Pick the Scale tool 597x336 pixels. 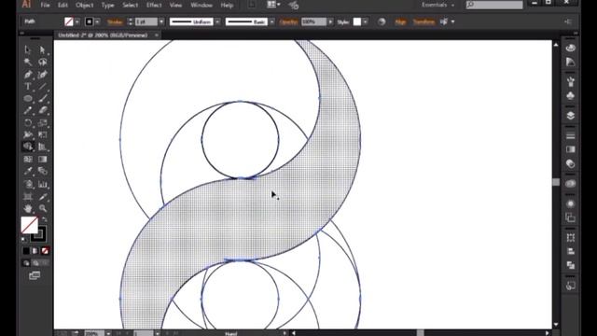(43, 122)
